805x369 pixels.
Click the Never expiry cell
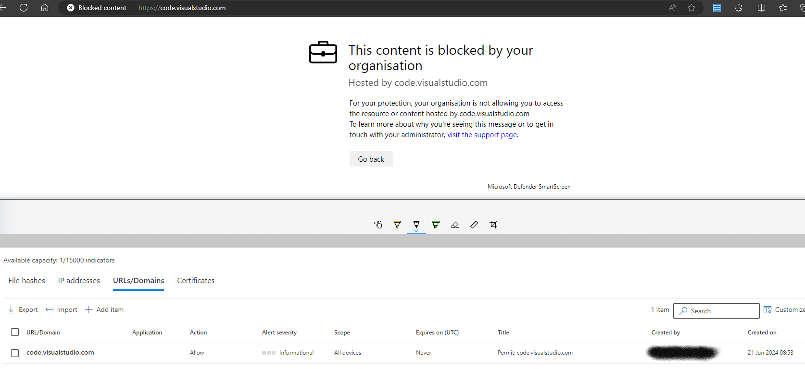coord(424,353)
